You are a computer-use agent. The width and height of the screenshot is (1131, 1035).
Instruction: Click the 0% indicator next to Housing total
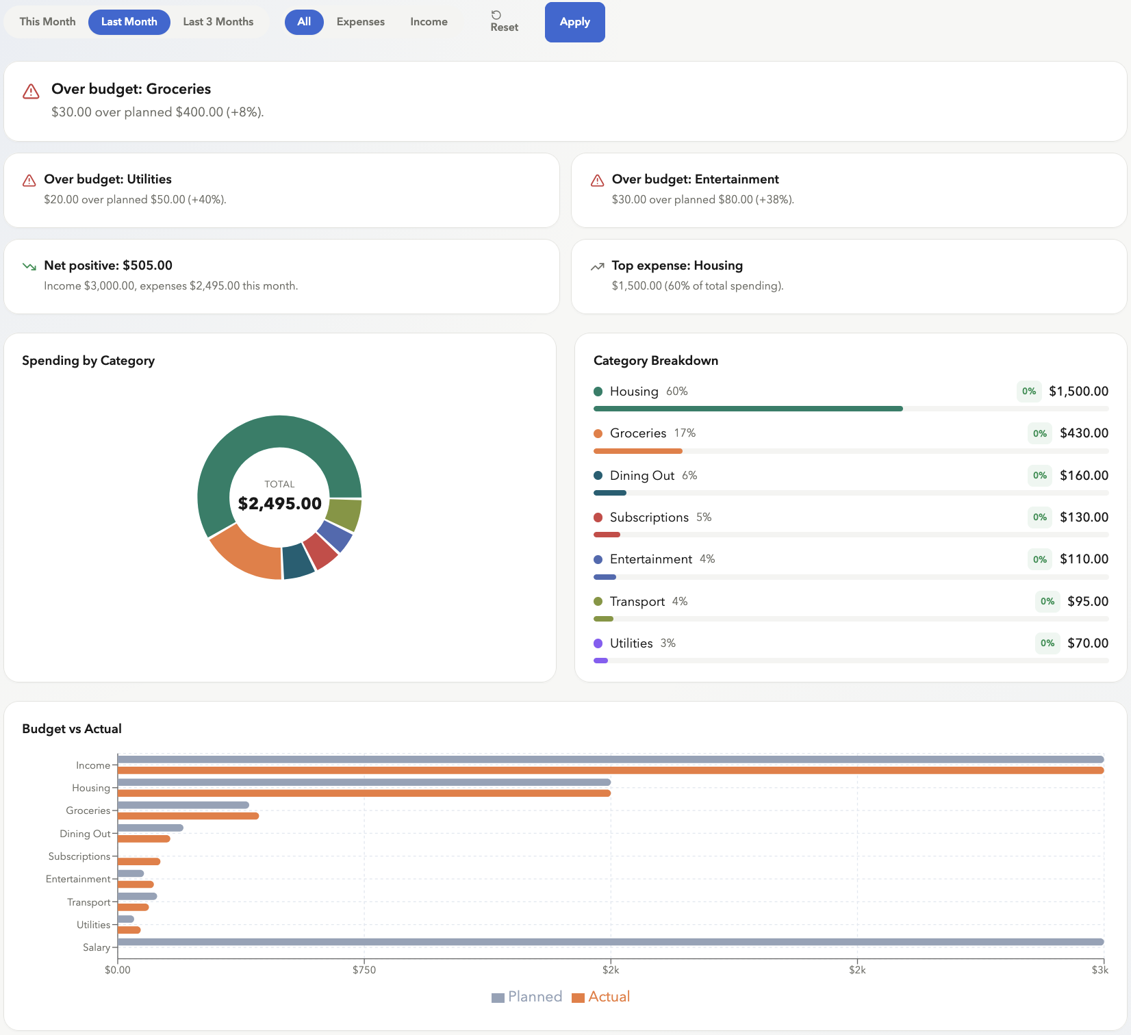click(1028, 391)
